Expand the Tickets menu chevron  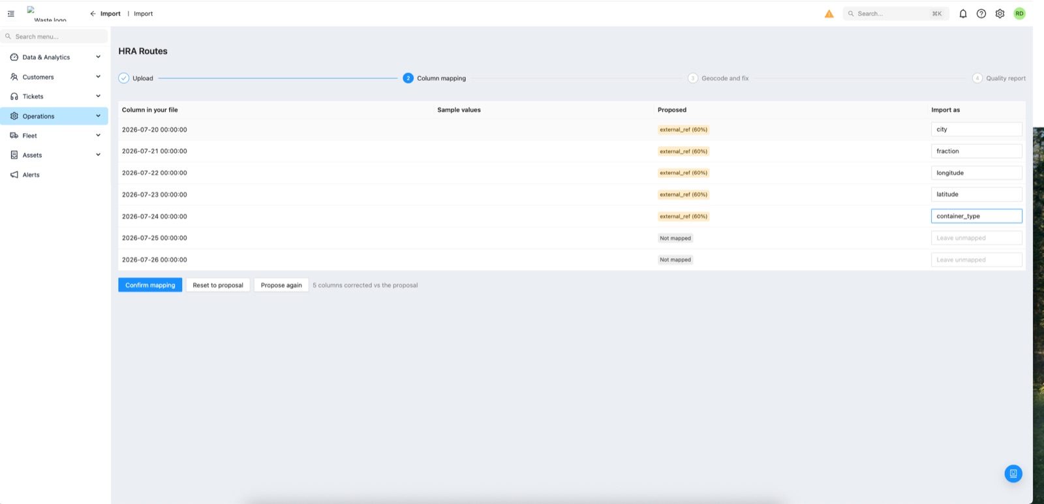point(99,96)
